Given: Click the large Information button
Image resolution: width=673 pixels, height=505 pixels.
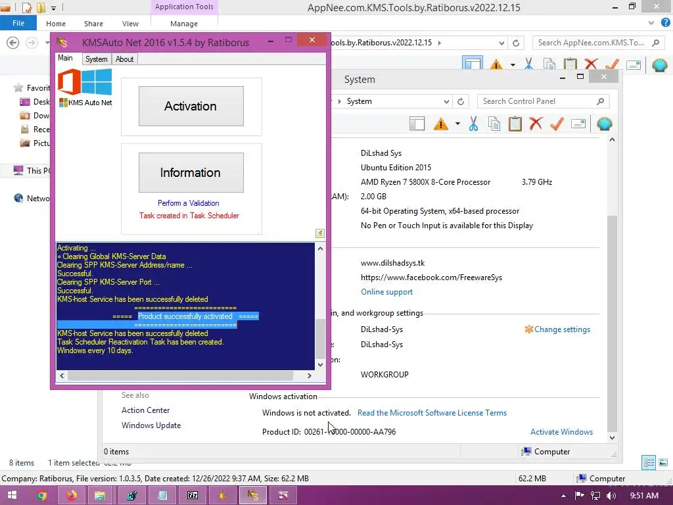Looking at the screenshot, I should (x=191, y=172).
